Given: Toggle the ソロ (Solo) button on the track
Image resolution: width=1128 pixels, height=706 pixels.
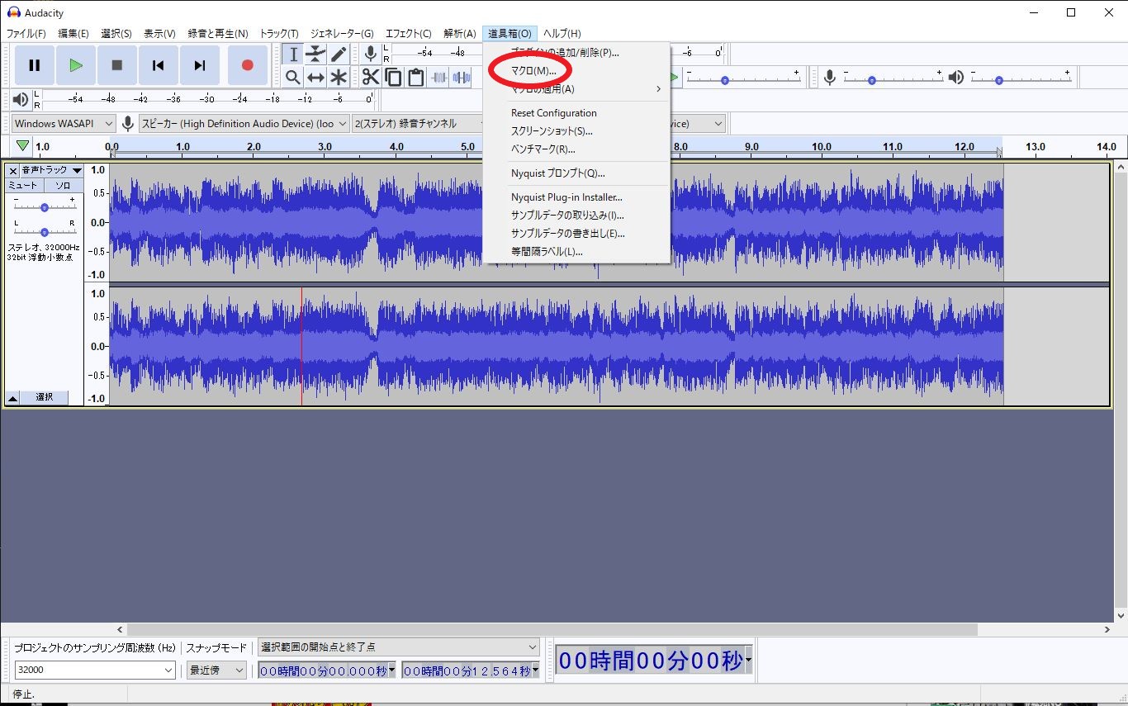Looking at the screenshot, I should coord(63,186).
